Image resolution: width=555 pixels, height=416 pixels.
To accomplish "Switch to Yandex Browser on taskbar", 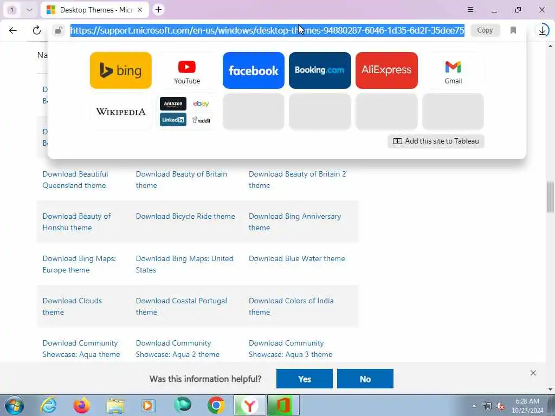I will [249, 405].
